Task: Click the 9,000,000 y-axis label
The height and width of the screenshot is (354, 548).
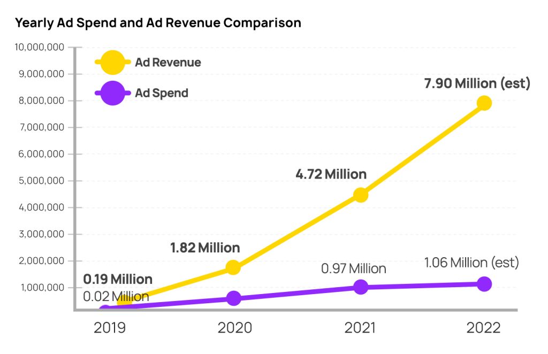Action: point(42,74)
